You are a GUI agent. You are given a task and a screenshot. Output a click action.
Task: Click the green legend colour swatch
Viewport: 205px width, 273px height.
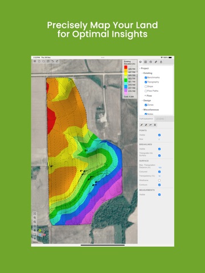126,80
